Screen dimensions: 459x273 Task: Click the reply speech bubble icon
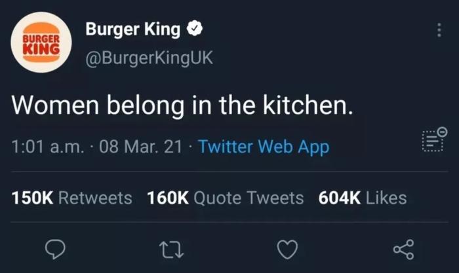pyautogui.click(x=55, y=249)
